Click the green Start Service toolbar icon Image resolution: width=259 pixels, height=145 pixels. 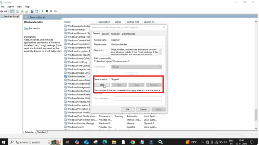click(x=42, y=11)
